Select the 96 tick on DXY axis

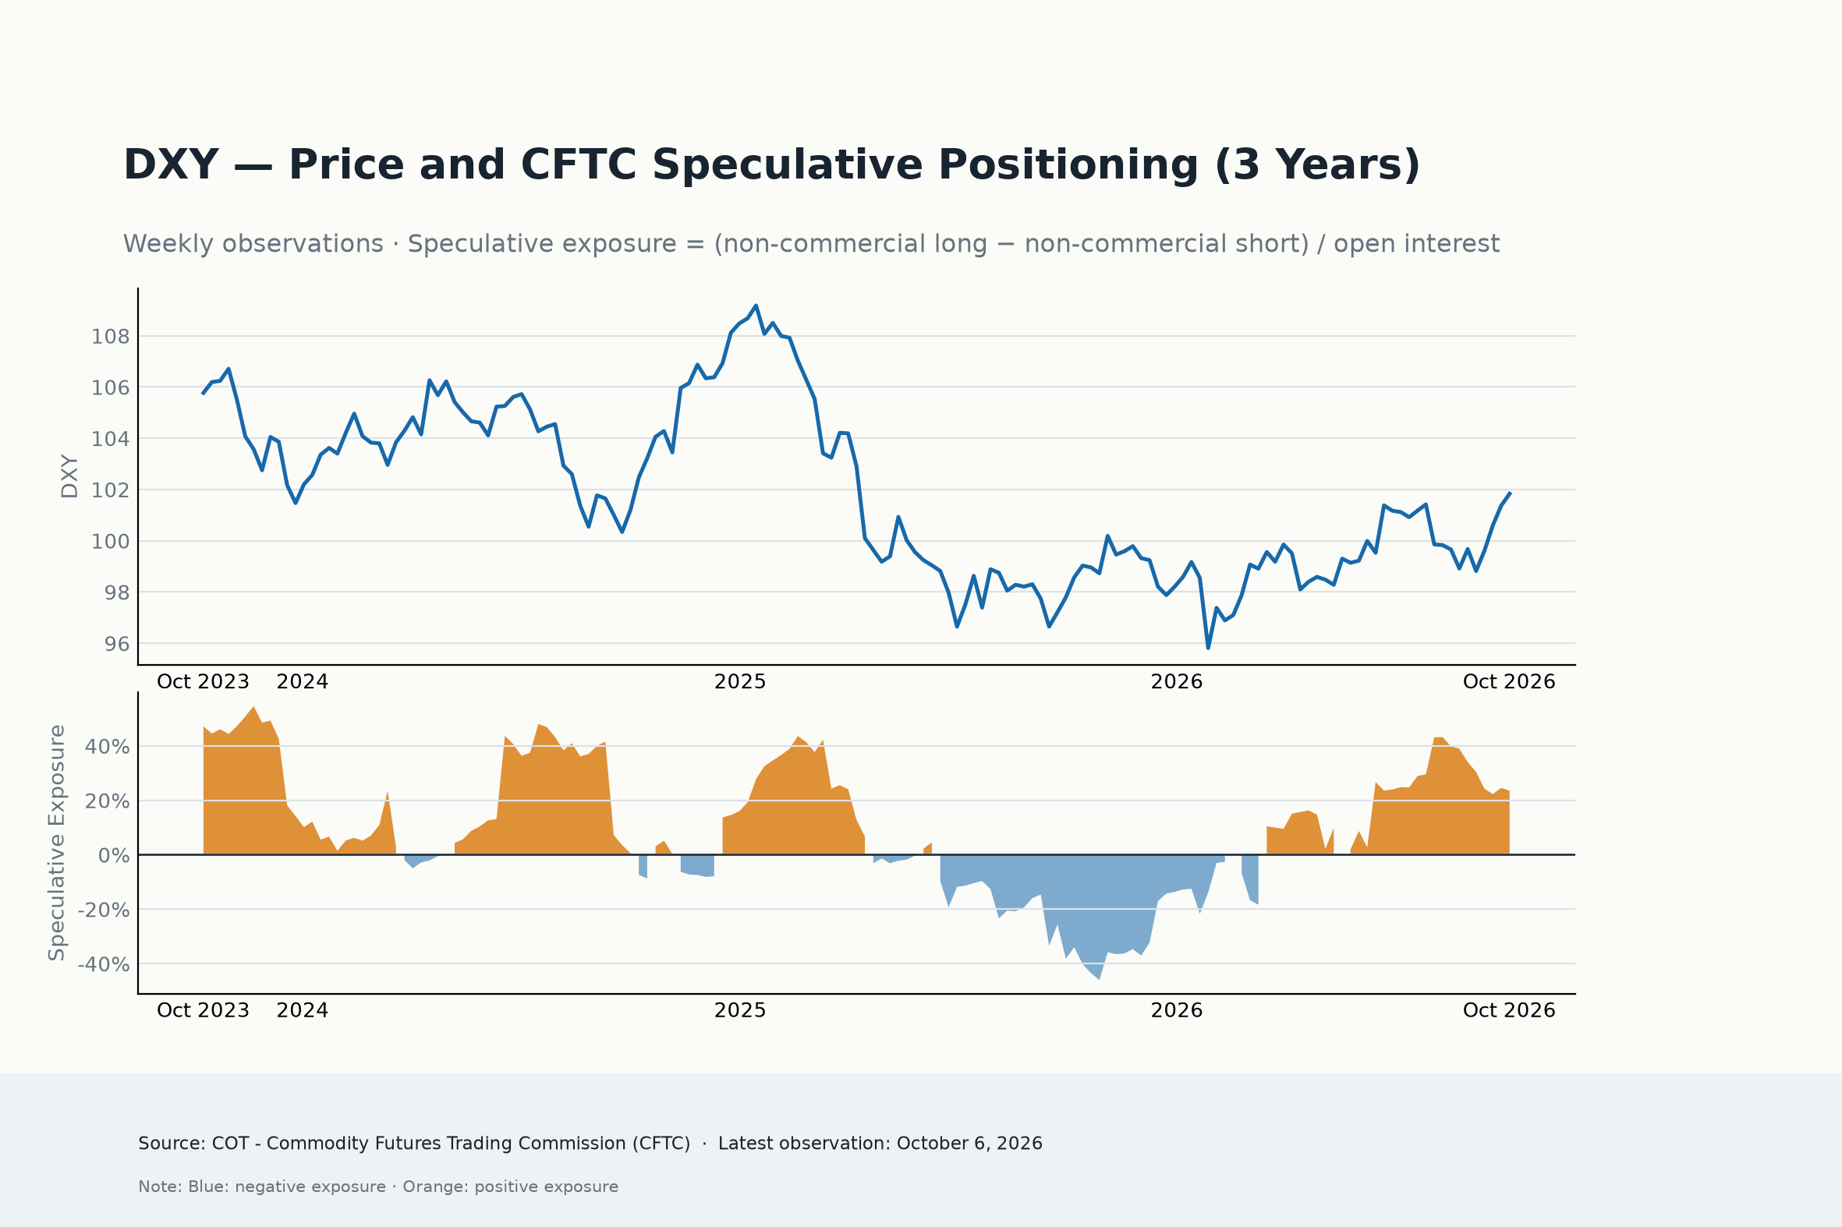point(117,644)
